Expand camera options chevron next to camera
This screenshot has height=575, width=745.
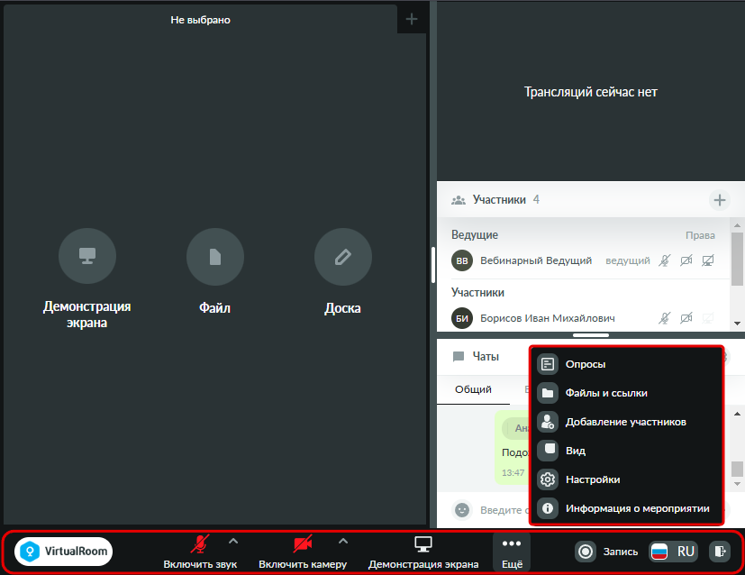pyautogui.click(x=343, y=542)
